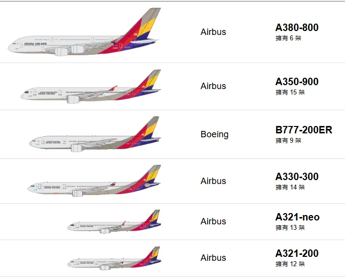Select the A380-800 model heading
Screen dimensions: 345x279
297,28
